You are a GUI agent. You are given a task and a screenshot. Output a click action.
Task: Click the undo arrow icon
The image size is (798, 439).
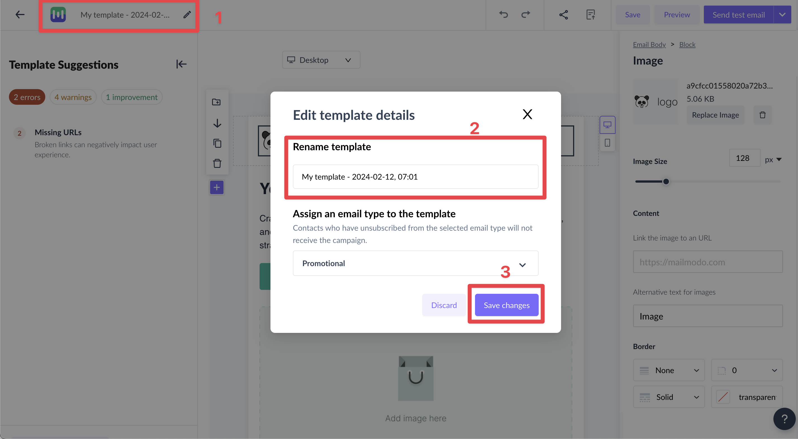pos(503,15)
